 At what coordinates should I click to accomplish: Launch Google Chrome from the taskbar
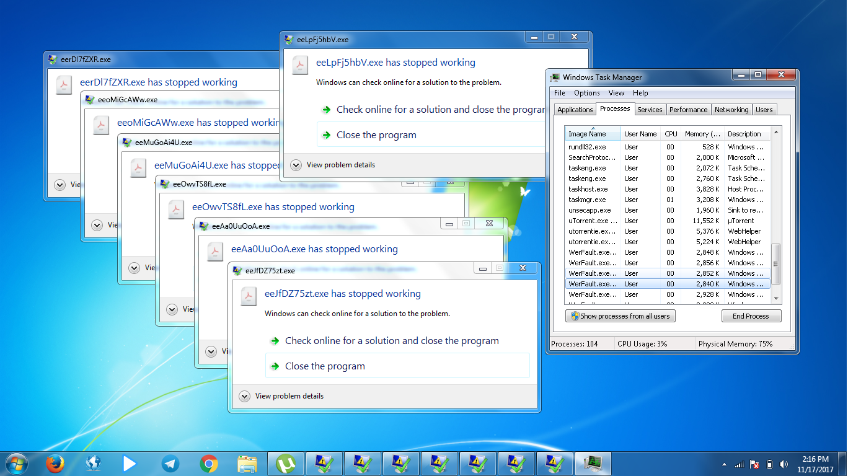click(x=209, y=464)
